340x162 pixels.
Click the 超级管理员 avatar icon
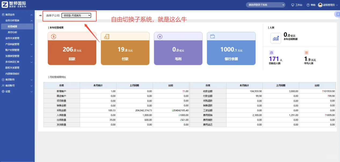320,5
